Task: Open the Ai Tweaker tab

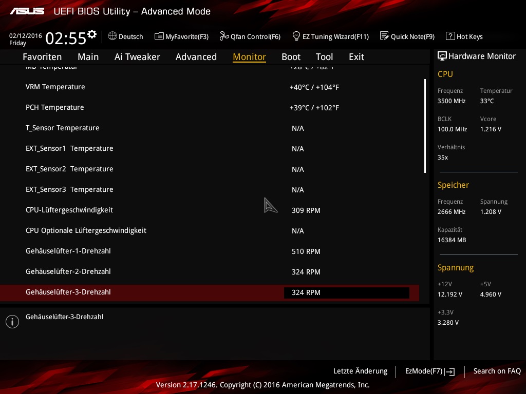Action: click(x=137, y=57)
